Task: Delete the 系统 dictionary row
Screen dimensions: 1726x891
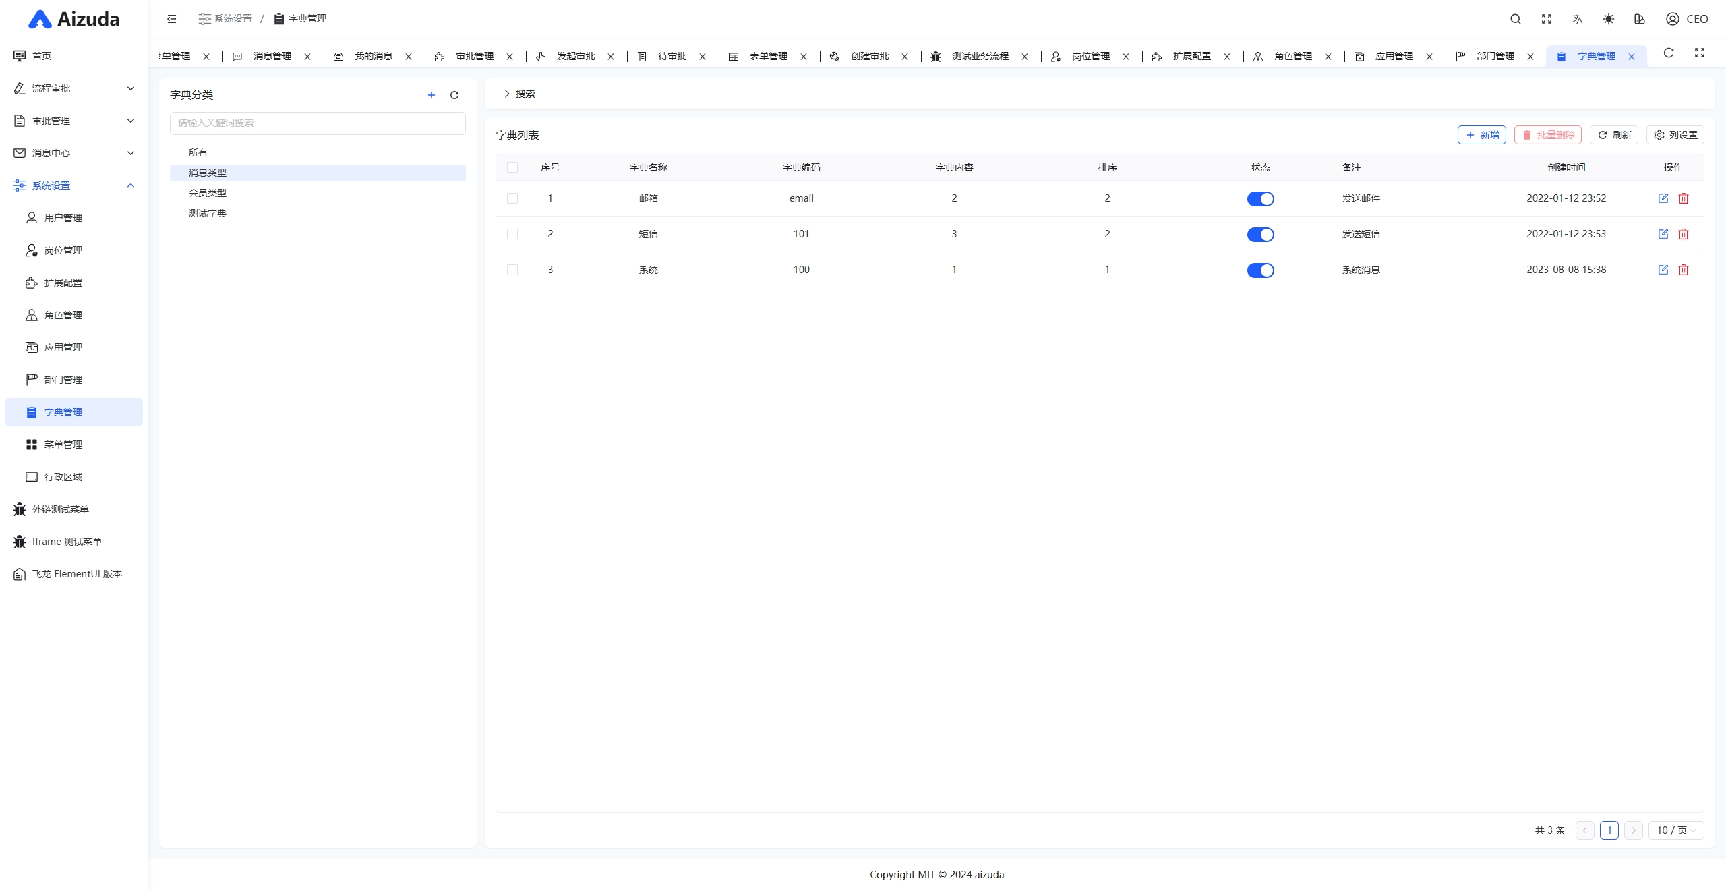Action: pos(1683,270)
